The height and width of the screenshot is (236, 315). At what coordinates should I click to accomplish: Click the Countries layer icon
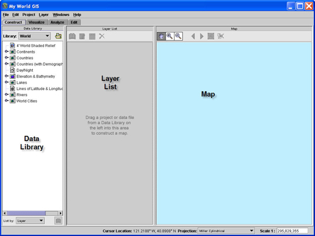pyautogui.click(x=13, y=58)
